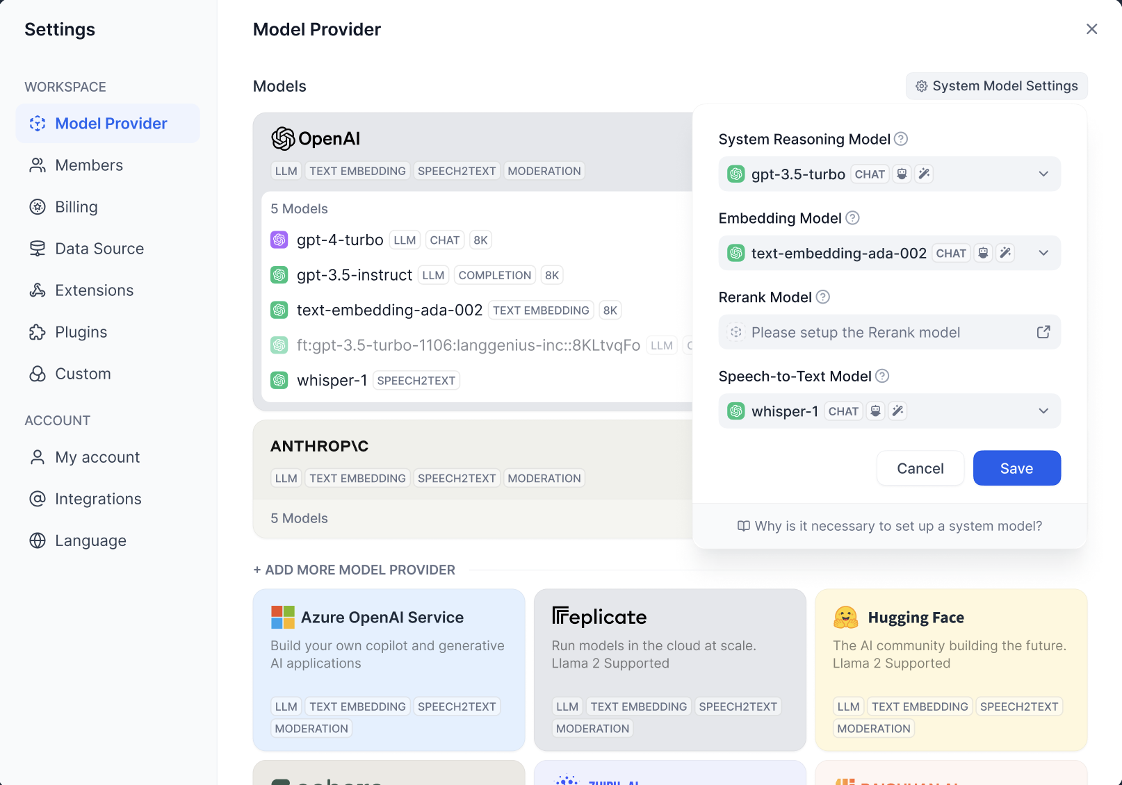1122x785 pixels.
Task: Click the Rerank Model help icon
Action: click(823, 297)
